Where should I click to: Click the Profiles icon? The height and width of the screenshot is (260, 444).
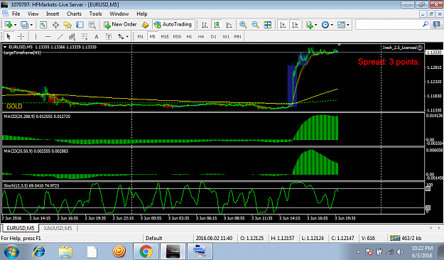pos(25,25)
